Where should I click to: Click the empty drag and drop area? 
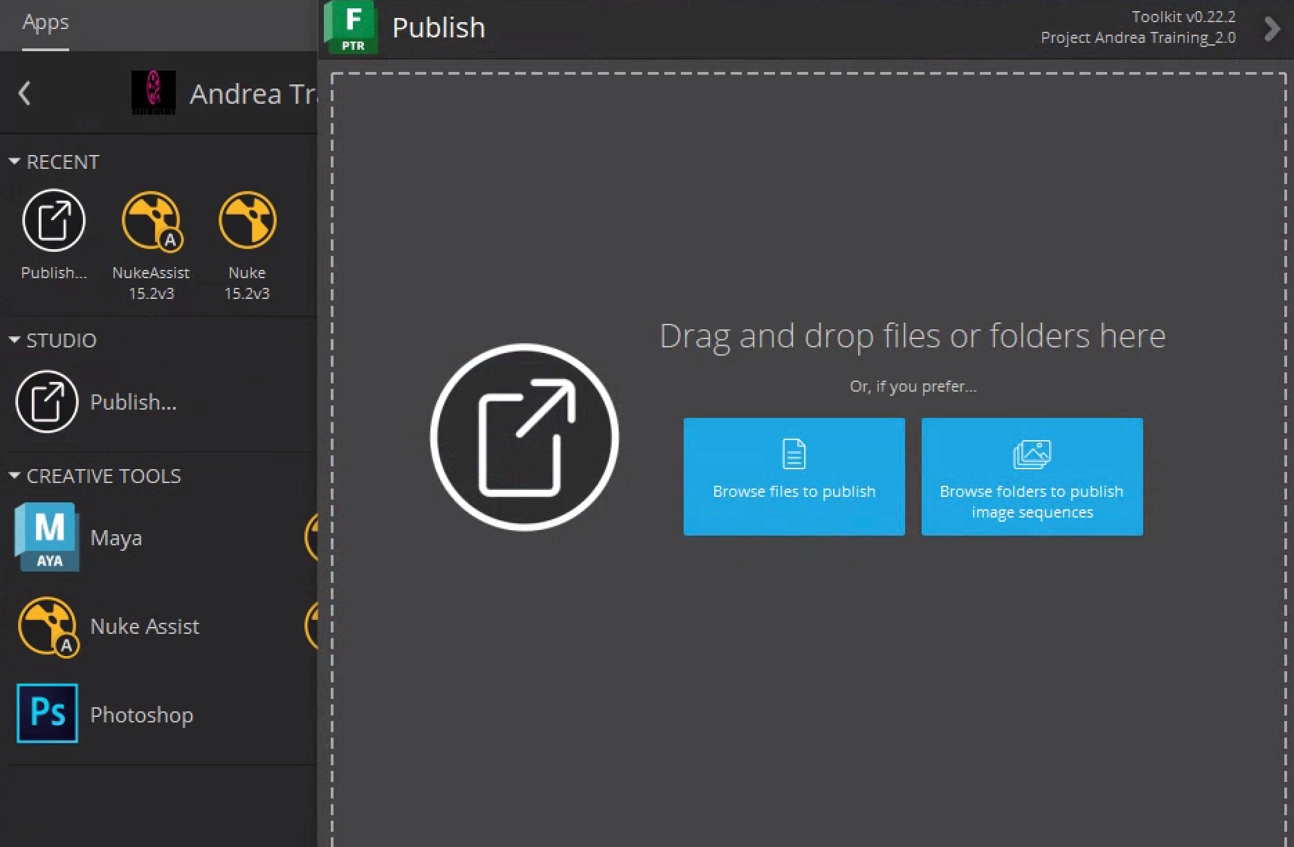(x=803, y=678)
